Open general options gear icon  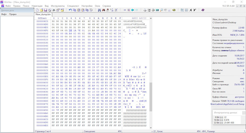coord(174,10)
